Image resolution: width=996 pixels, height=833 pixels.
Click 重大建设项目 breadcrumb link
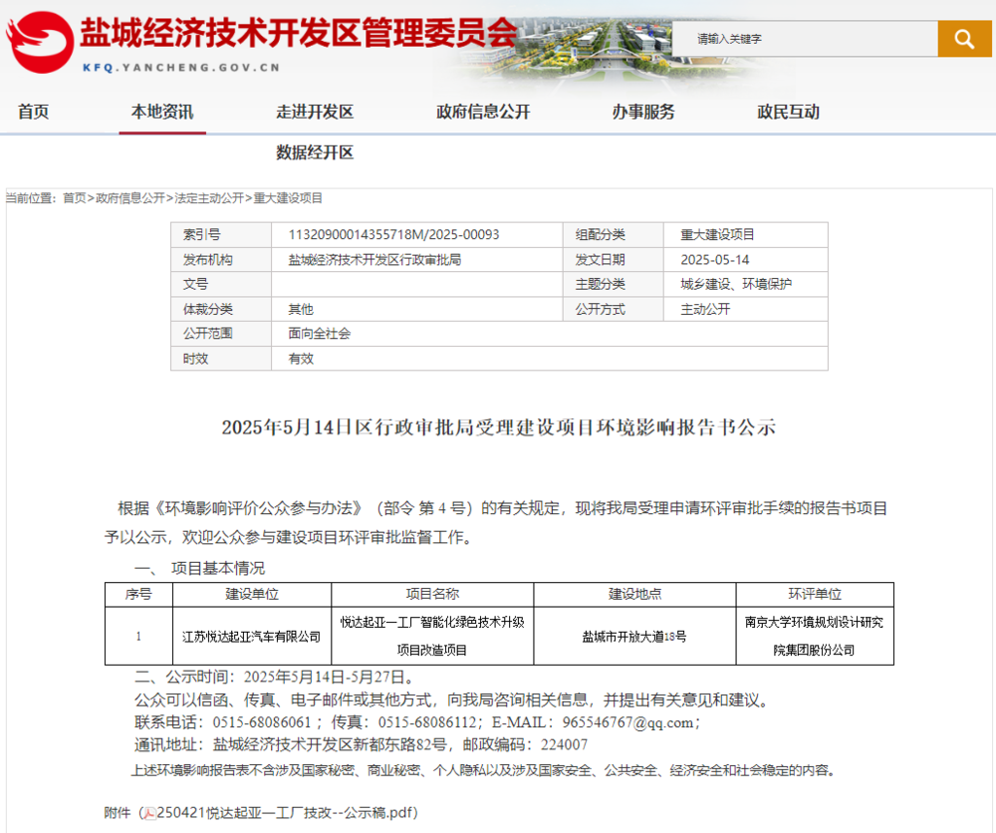(x=288, y=198)
